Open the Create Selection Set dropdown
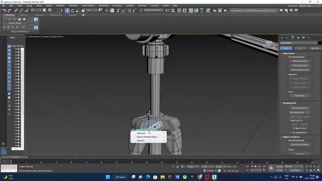The image size is (322, 181). [x=153, y=10]
